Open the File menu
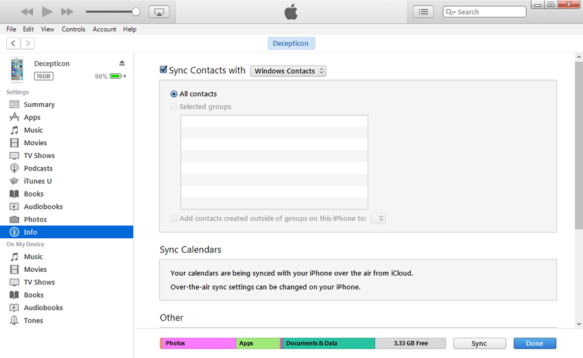This screenshot has height=358, width=583. coord(11,29)
